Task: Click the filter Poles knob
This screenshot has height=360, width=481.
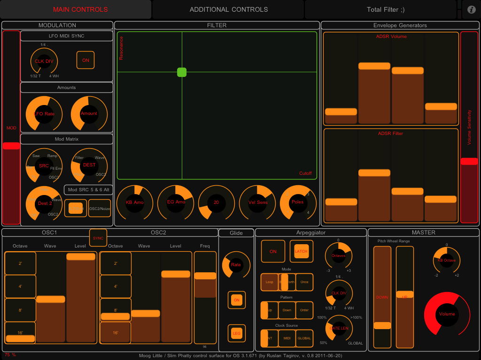Action: tap(297, 202)
